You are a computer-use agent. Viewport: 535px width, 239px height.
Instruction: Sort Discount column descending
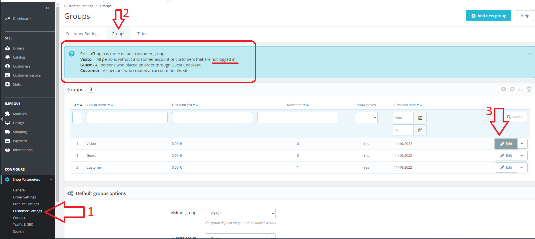click(x=194, y=105)
